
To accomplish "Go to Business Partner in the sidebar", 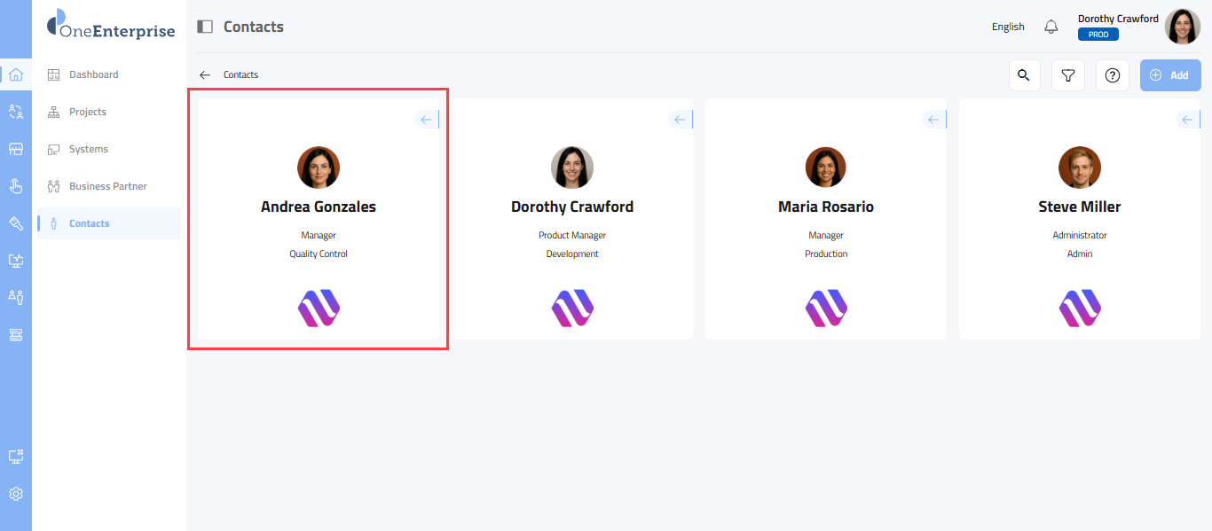I will (x=107, y=186).
